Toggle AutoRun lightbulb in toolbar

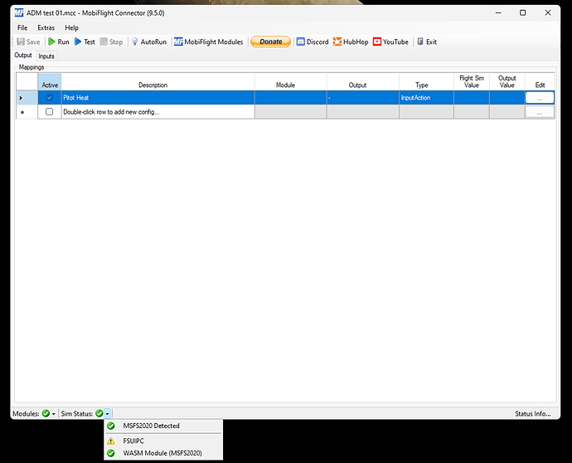(134, 41)
